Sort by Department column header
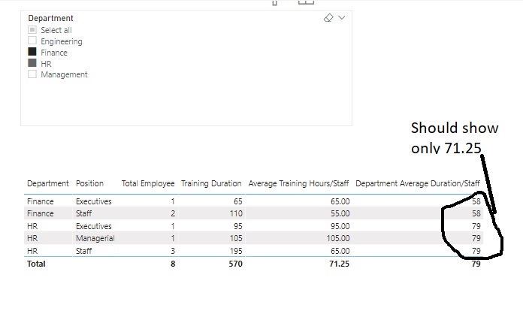 (x=47, y=183)
